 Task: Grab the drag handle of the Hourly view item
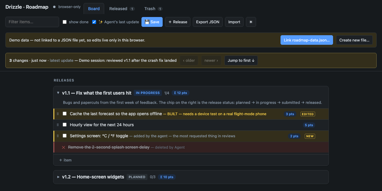coord(58,125)
